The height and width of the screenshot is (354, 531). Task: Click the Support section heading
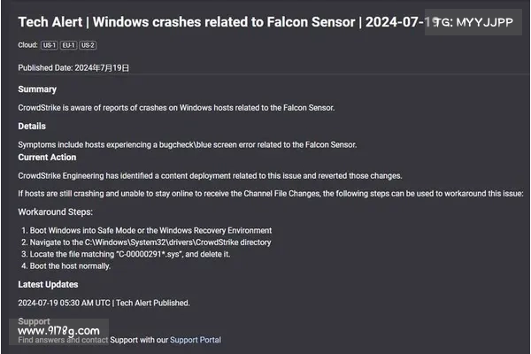pyautogui.click(x=34, y=320)
